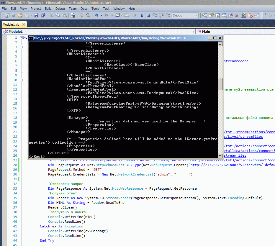Image resolution: width=275 pixels, height=246 pixels.
Task: Open the Test menu
Action: click(106, 9)
